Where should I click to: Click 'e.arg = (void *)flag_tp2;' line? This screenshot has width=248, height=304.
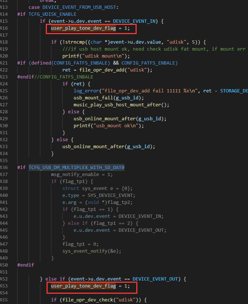(x=97, y=202)
